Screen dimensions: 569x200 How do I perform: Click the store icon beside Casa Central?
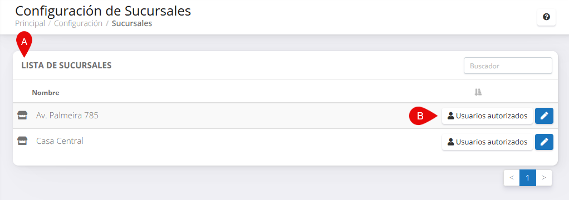point(22,141)
